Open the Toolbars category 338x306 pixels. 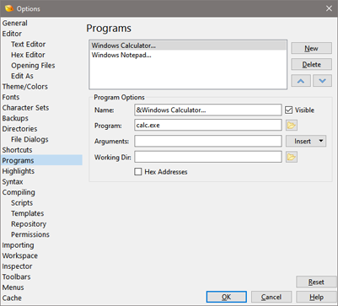click(x=16, y=276)
